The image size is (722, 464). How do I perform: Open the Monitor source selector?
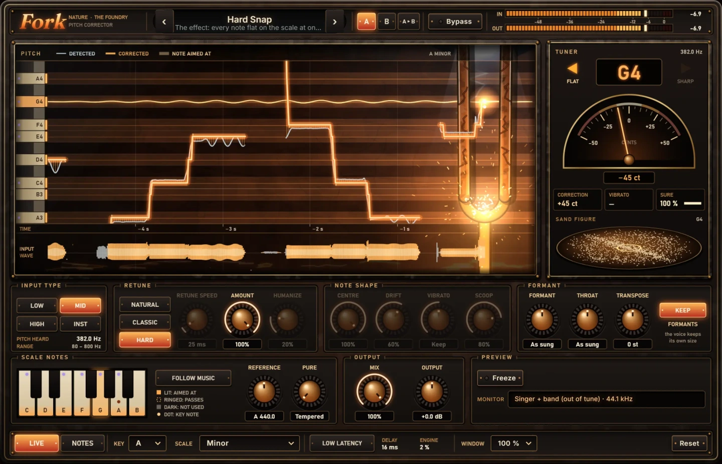[606, 399]
